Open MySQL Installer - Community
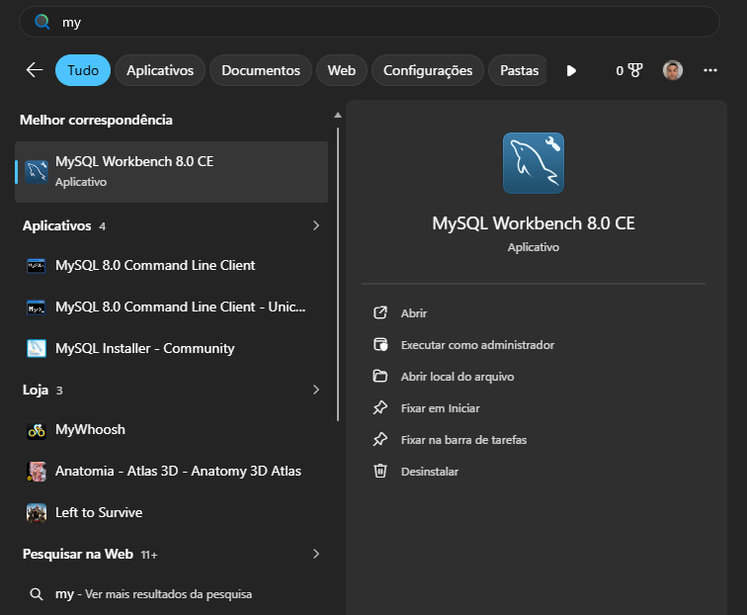This screenshot has width=747, height=615. click(172, 348)
